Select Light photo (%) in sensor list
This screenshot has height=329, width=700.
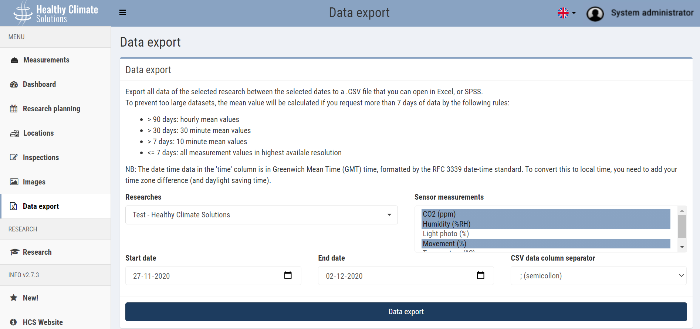(446, 234)
